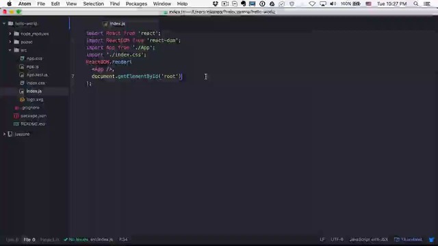Click the index.js tab file icon
438x246 pixels.
click(105, 24)
